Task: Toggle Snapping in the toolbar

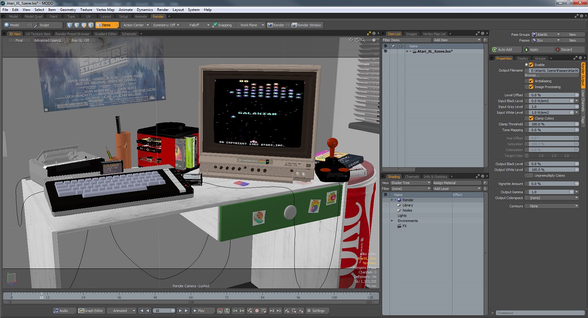Action: 222,25
